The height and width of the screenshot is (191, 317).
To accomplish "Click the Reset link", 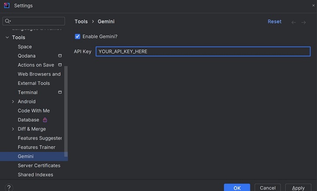I will tap(274, 22).
